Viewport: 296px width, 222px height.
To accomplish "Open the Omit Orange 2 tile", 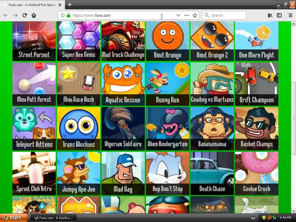I will tap(212, 41).
